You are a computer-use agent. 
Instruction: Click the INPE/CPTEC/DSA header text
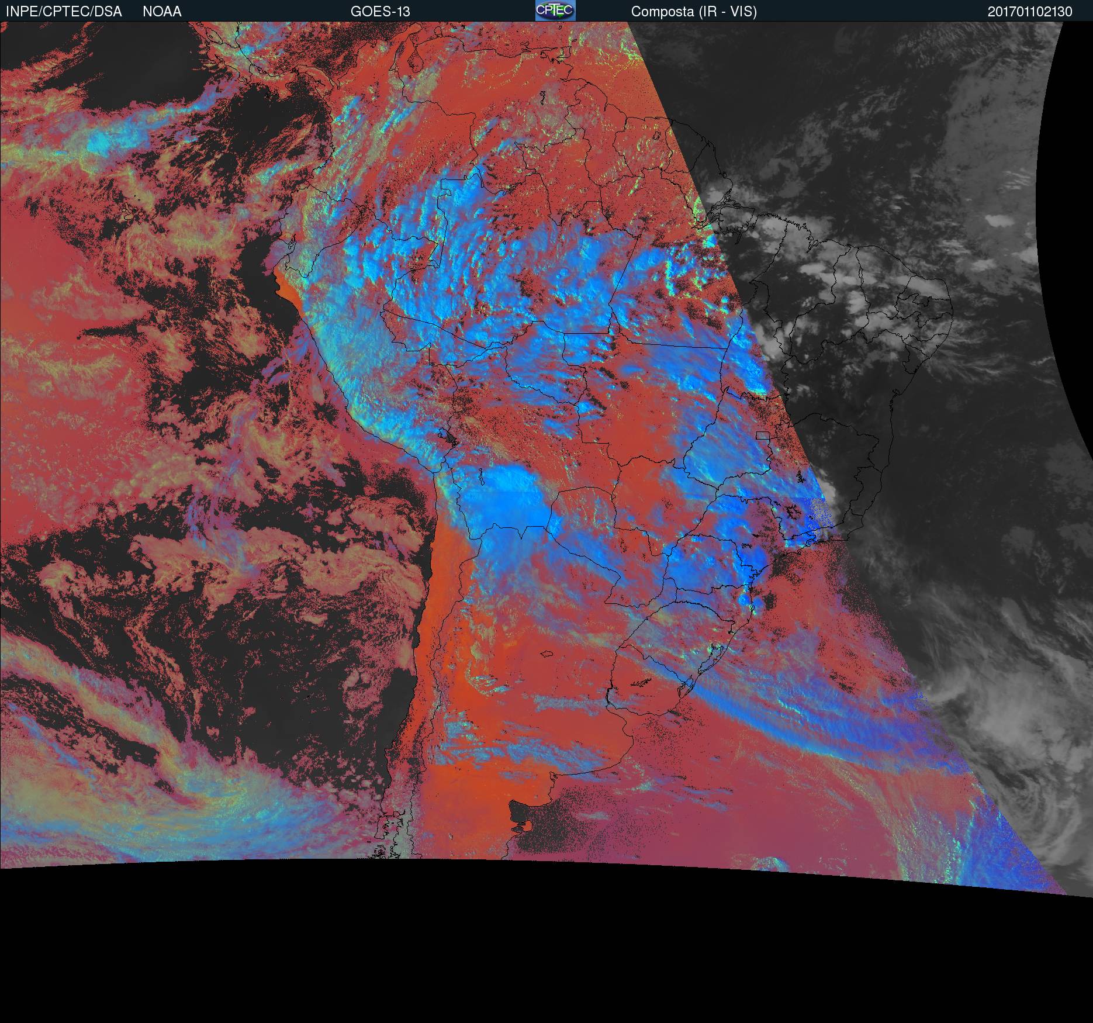(64, 12)
